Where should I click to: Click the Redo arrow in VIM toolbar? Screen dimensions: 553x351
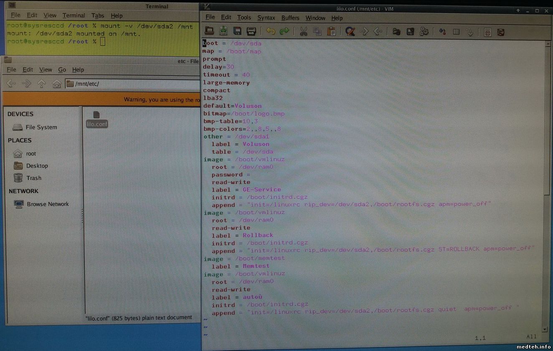click(284, 31)
